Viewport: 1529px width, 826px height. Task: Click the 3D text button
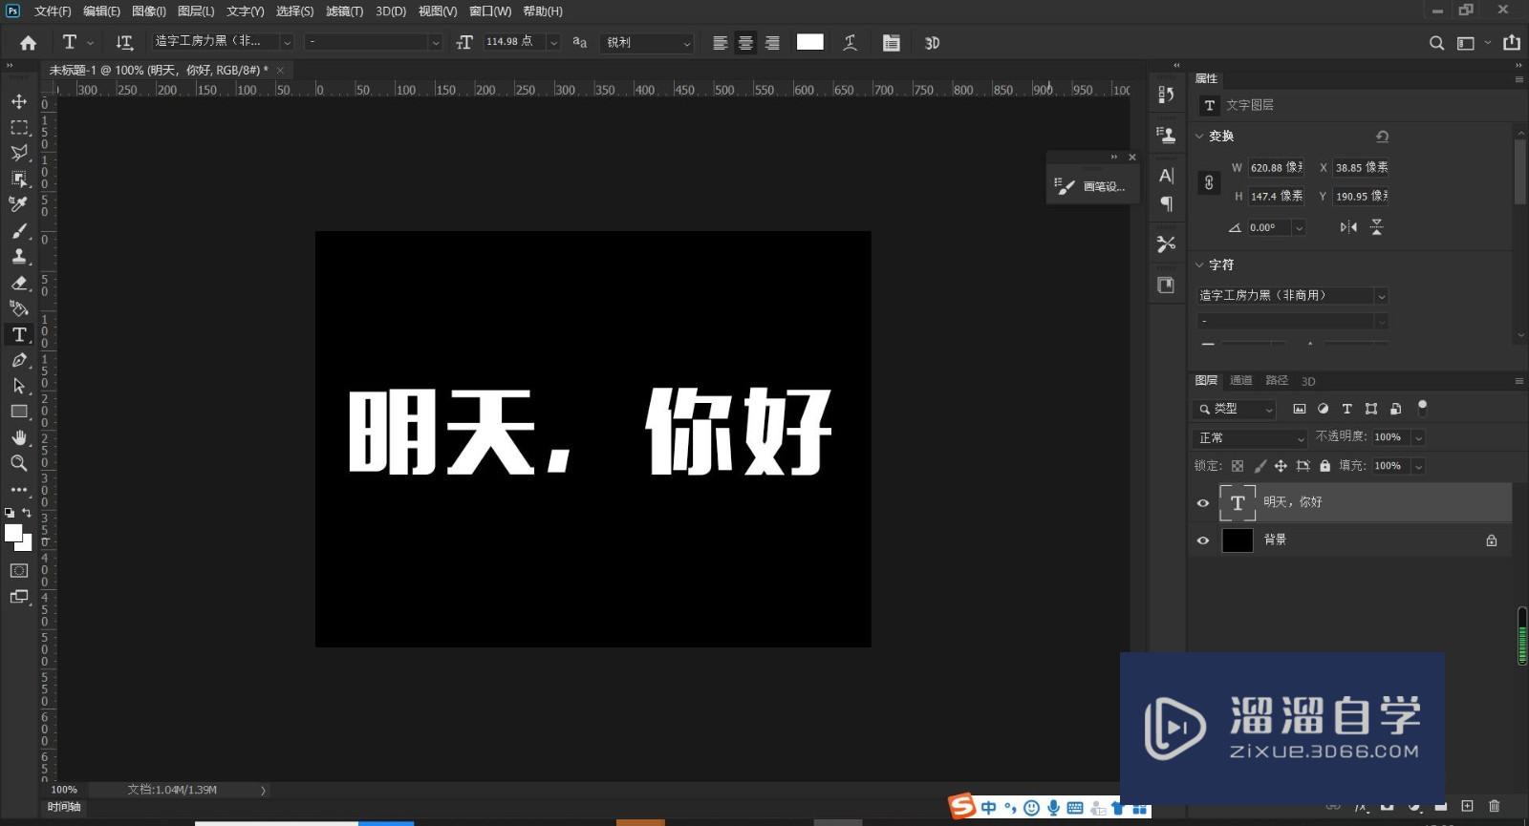click(933, 43)
